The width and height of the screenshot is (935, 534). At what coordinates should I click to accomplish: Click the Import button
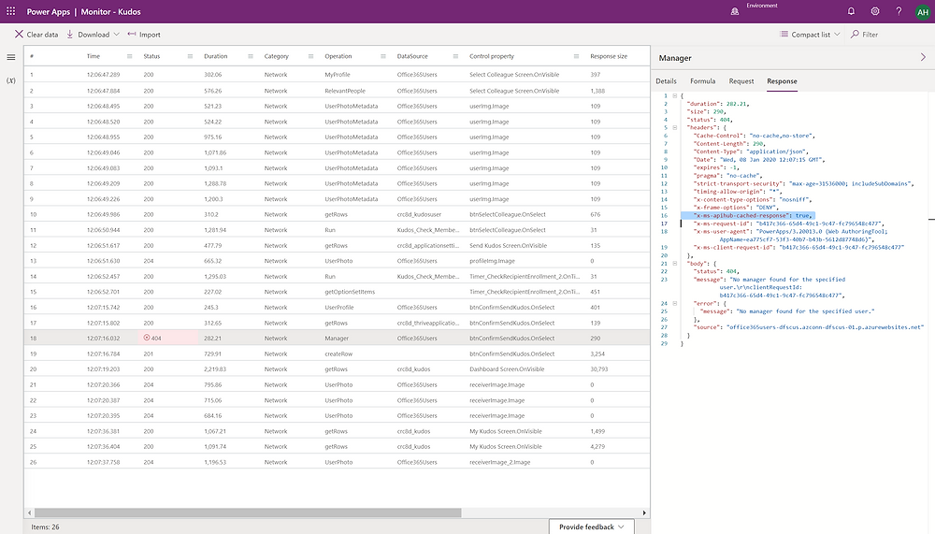pyautogui.click(x=144, y=35)
